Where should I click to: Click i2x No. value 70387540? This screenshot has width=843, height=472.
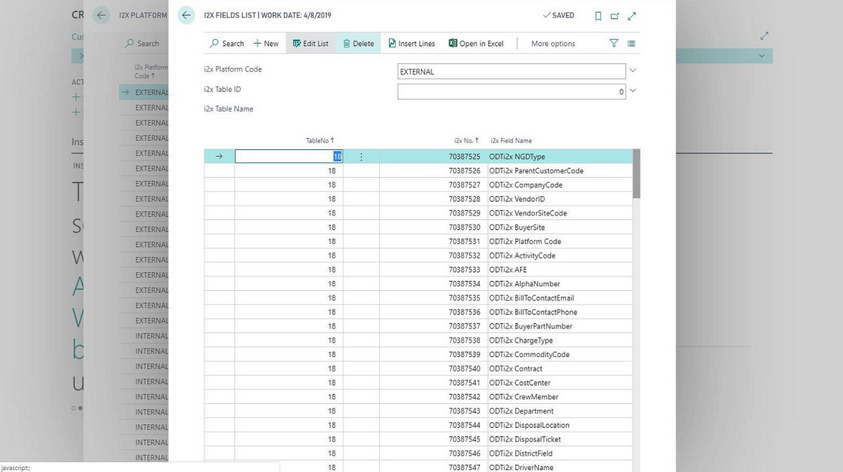point(465,369)
